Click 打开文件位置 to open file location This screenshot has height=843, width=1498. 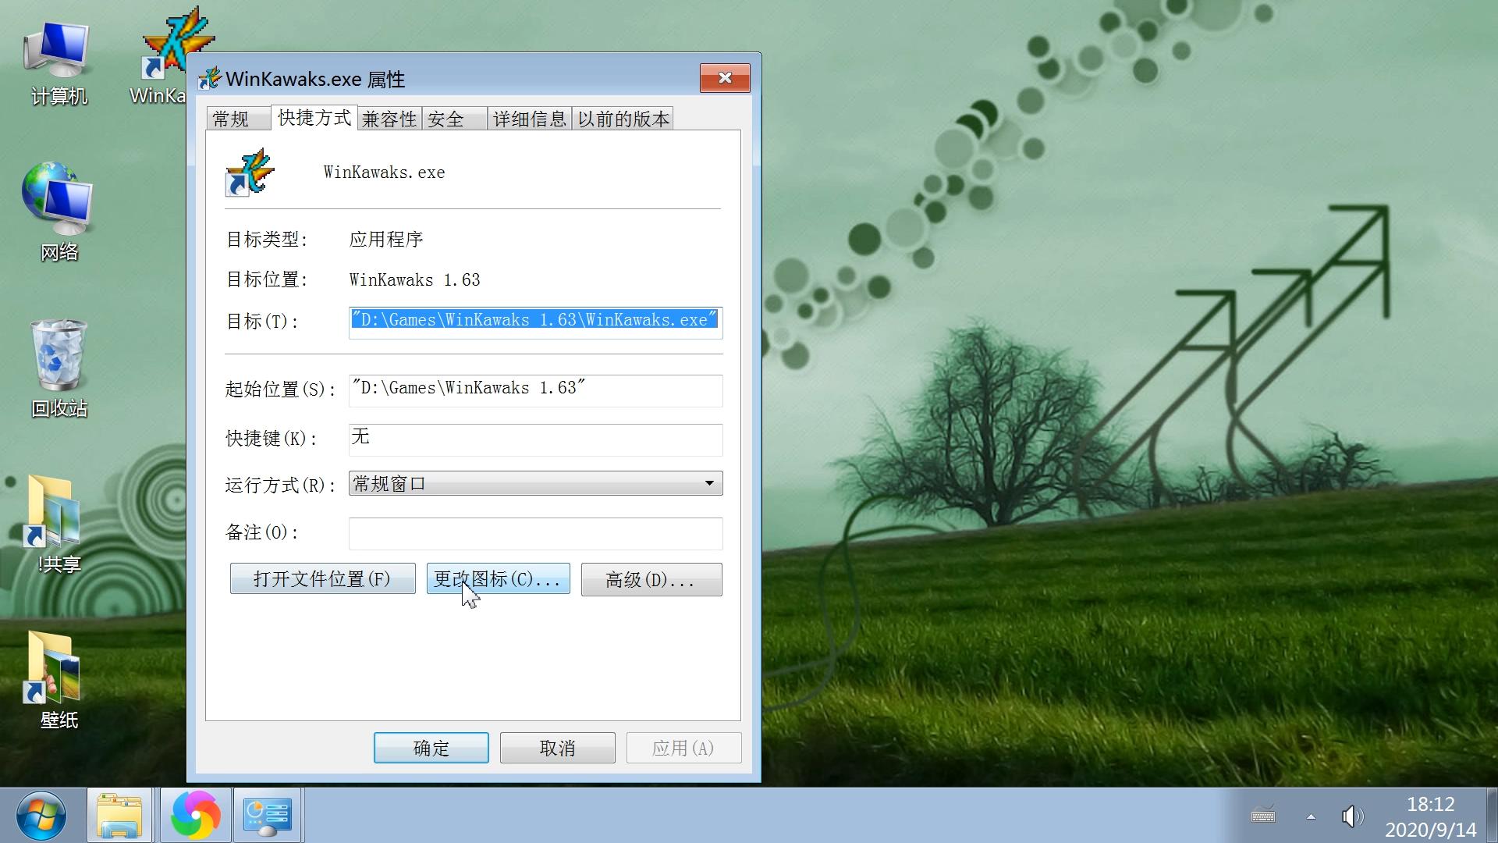[x=322, y=578]
